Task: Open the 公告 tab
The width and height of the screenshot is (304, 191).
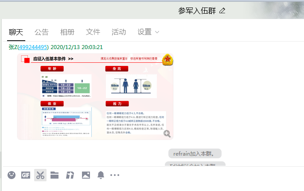Action: (x=42, y=32)
